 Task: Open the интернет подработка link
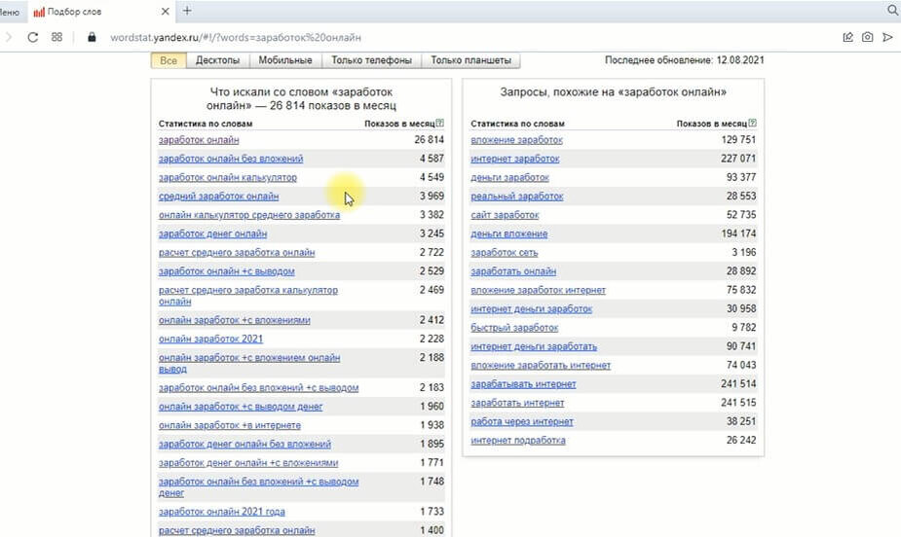pyautogui.click(x=518, y=441)
